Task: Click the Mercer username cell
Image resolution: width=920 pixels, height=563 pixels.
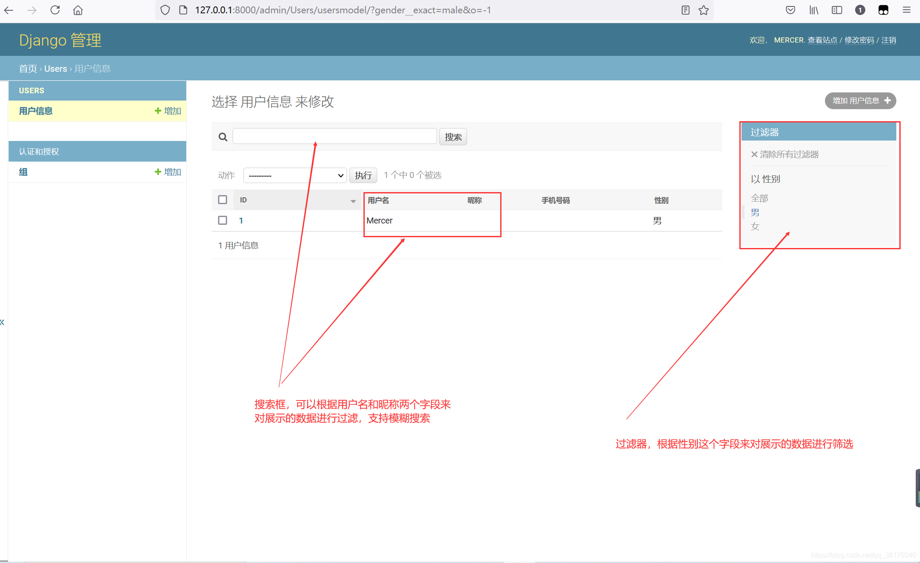Action: tap(379, 220)
